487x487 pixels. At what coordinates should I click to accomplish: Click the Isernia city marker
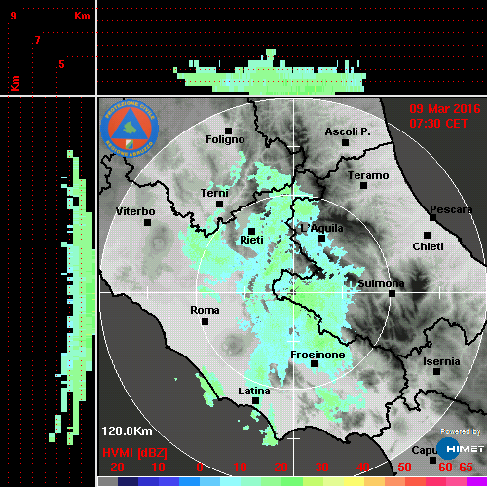(437, 371)
